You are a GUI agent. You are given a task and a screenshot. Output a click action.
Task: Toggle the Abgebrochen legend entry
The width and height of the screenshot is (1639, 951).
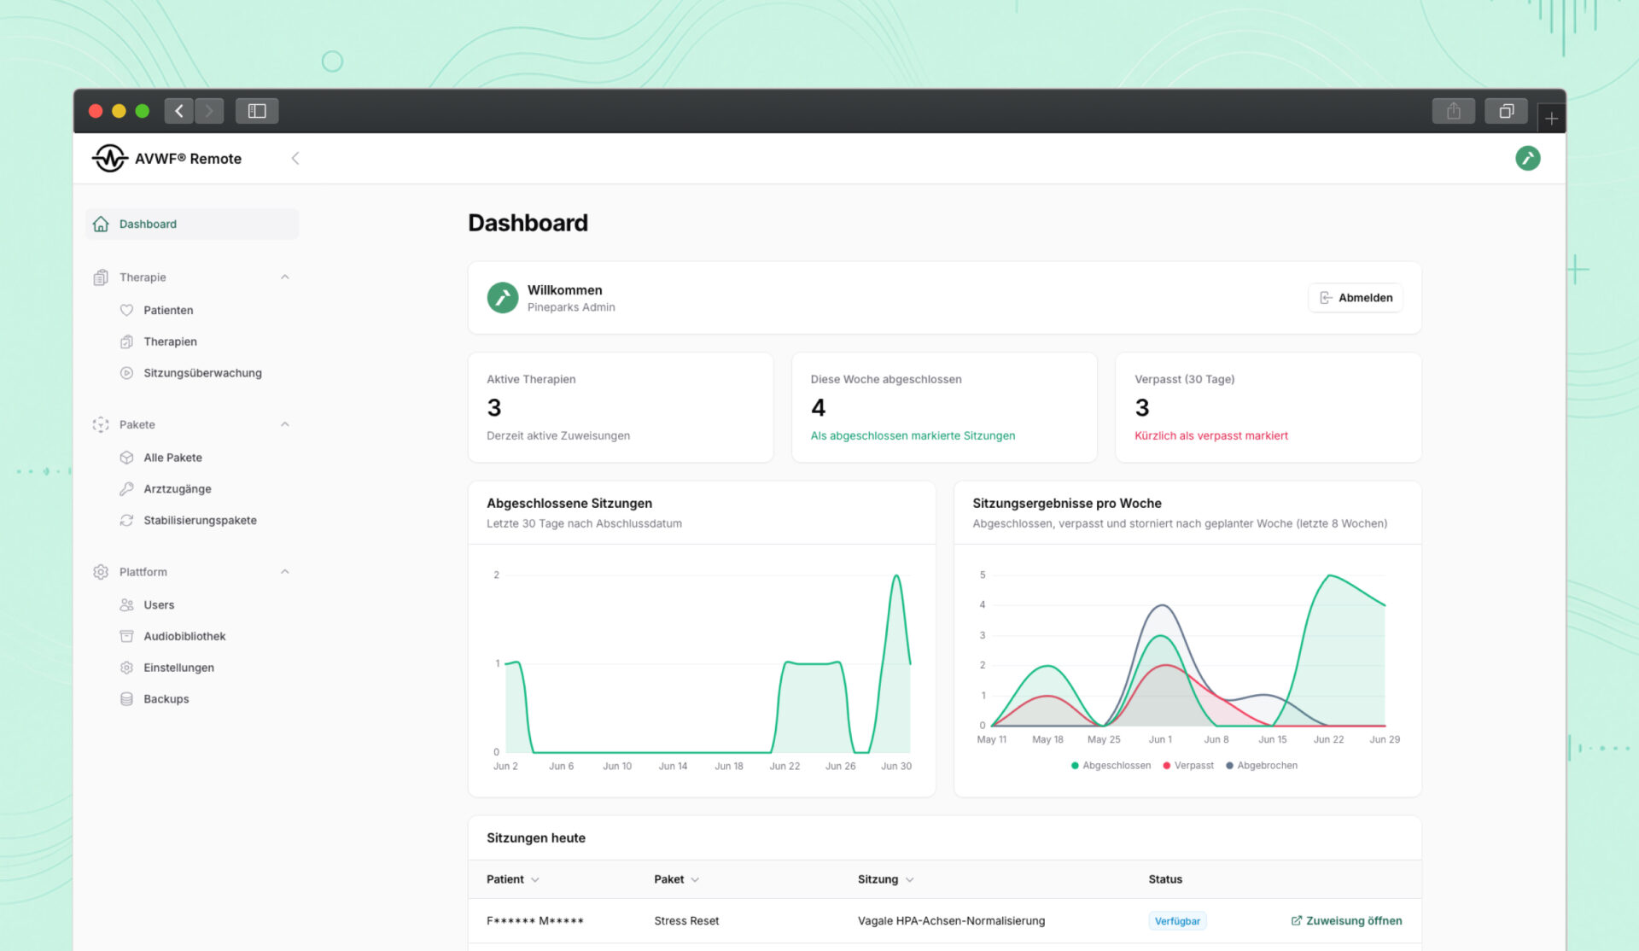pyautogui.click(x=1262, y=766)
